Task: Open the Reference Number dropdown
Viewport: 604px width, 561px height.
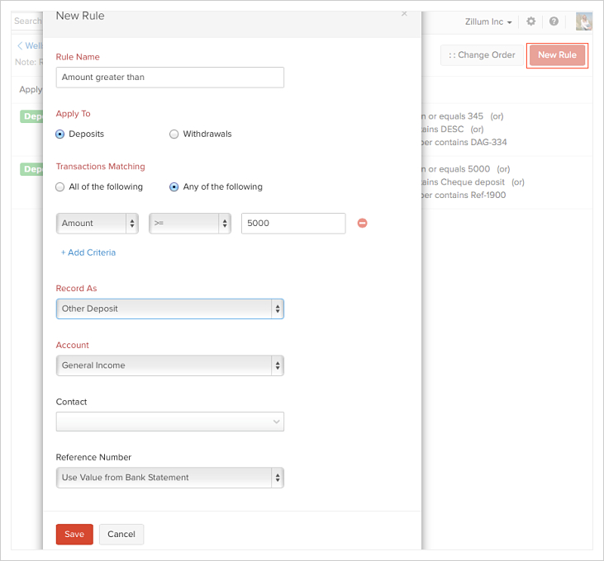Action: [170, 478]
